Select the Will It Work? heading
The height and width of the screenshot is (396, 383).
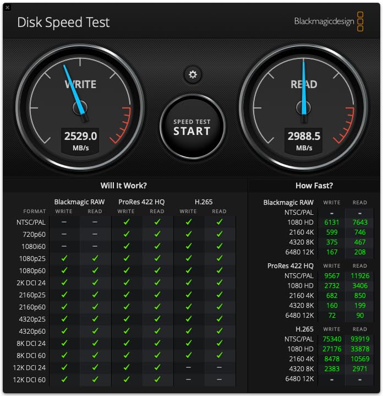[124, 186]
